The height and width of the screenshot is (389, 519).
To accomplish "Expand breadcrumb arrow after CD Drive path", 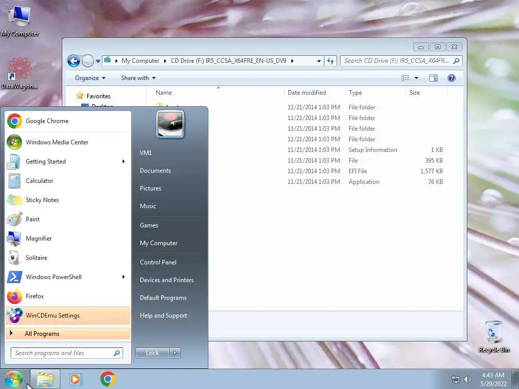I will (x=292, y=61).
